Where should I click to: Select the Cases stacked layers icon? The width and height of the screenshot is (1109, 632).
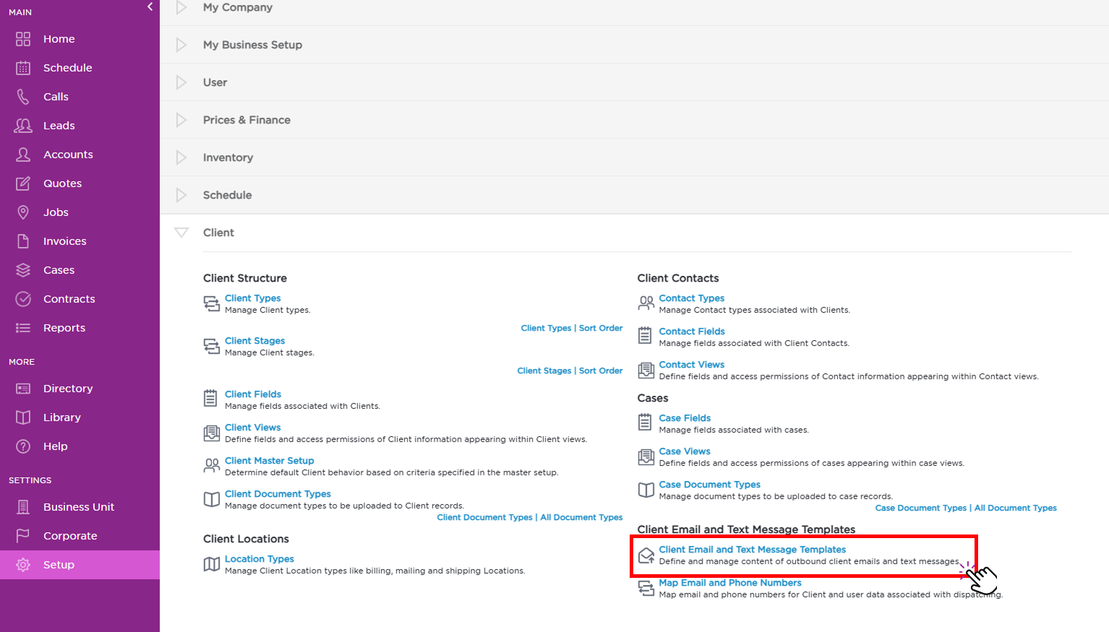tap(23, 270)
